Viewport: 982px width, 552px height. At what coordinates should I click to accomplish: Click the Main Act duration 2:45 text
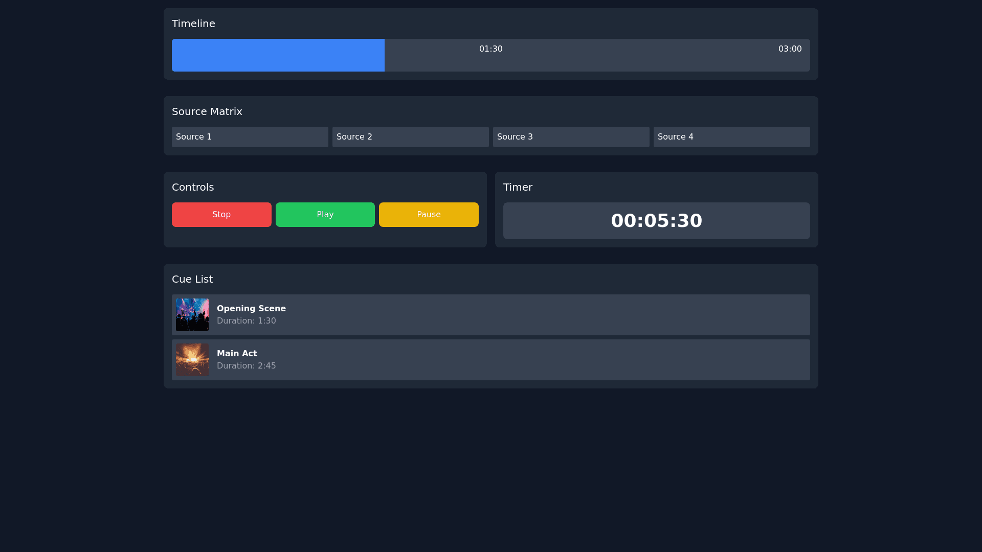(246, 366)
